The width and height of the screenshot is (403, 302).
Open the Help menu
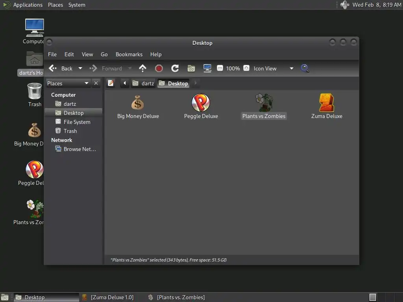[x=156, y=54]
